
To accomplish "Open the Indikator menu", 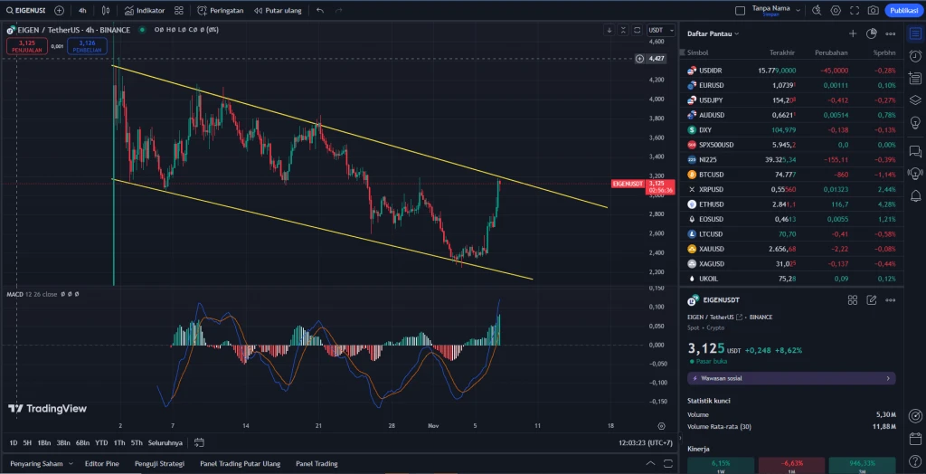I will coord(144,11).
